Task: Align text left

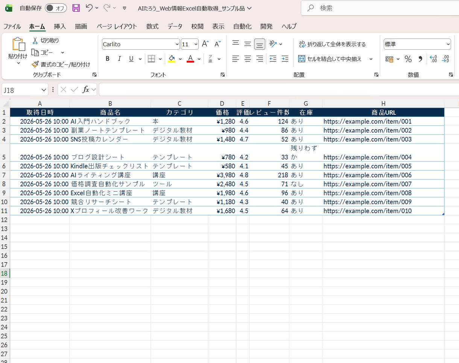Action: coord(236,59)
